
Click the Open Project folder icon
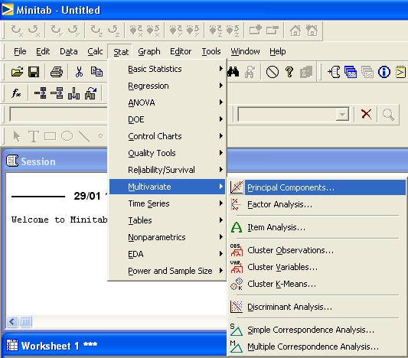[17, 72]
